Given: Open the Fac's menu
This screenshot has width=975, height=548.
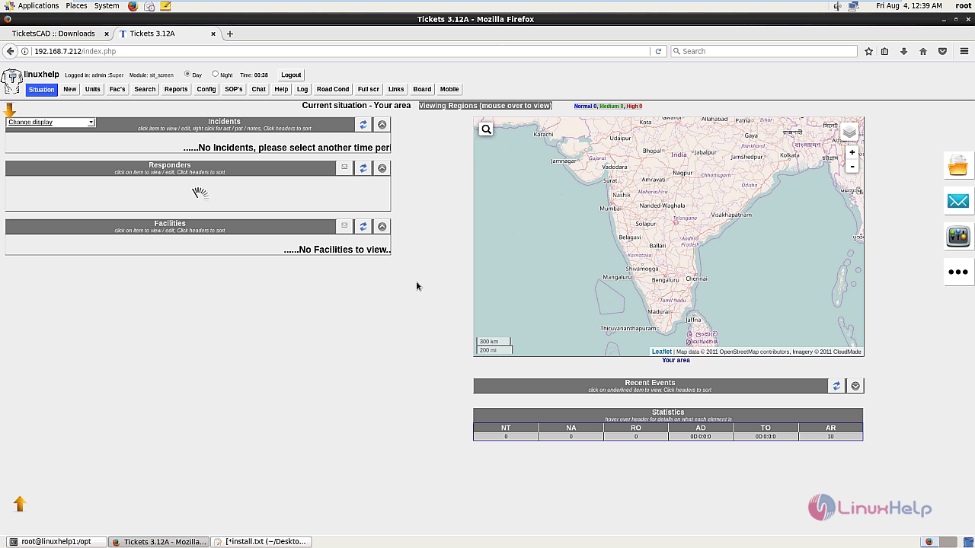Looking at the screenshot, I should pyautogui.click(x=117, y=89).
